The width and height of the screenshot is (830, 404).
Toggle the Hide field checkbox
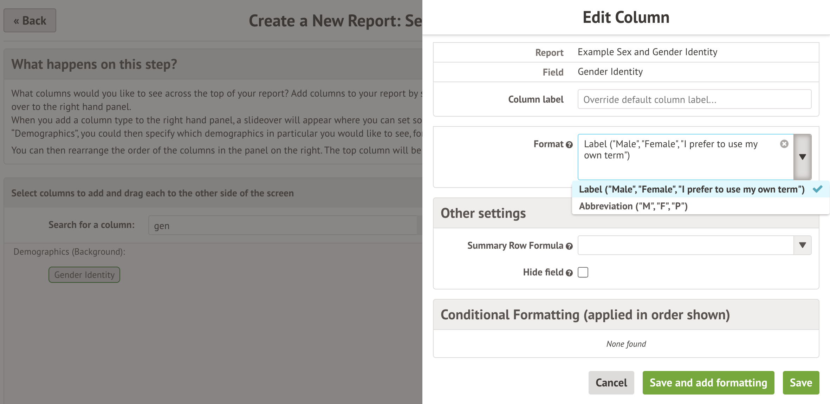(583, 273)
